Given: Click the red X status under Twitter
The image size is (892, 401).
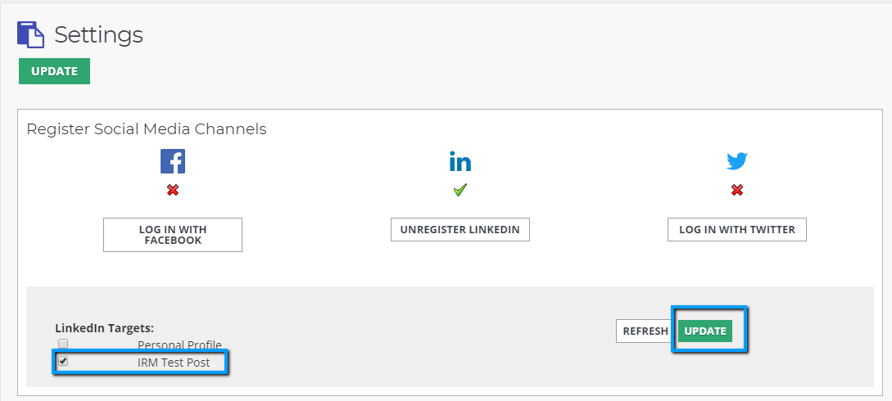Looking at the screenshot, I should [737, 190].
